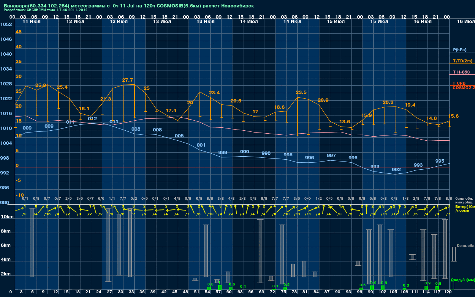Image resolution: width=475 pixels, height=297 pixels.
Task: Click the 15.6 final temperature value
Action: coord(453,116)
